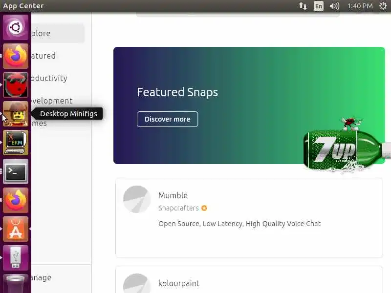Screen dimensions: 391x293
Task: Open the sound volume indicator menu
Action: 334,6
